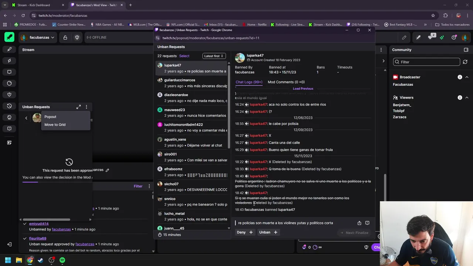Screen dimensions: 473x266
Task: Select agustin_vans unban request row
Action: click(x=192, y=142)
